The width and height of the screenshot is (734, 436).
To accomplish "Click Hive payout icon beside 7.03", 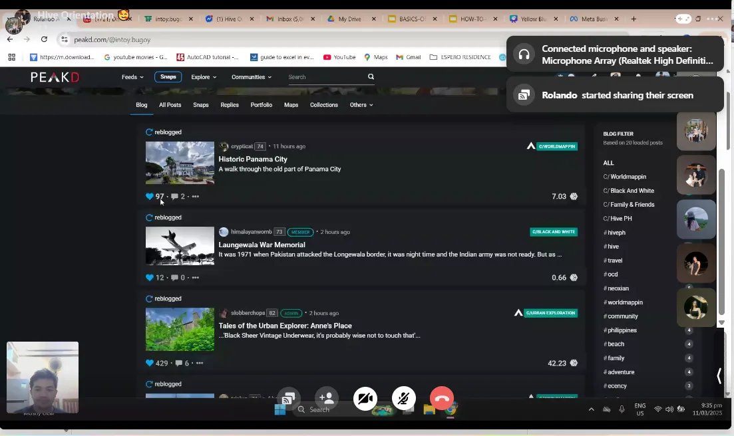I will pyautogui.click(x=574, y=196).
